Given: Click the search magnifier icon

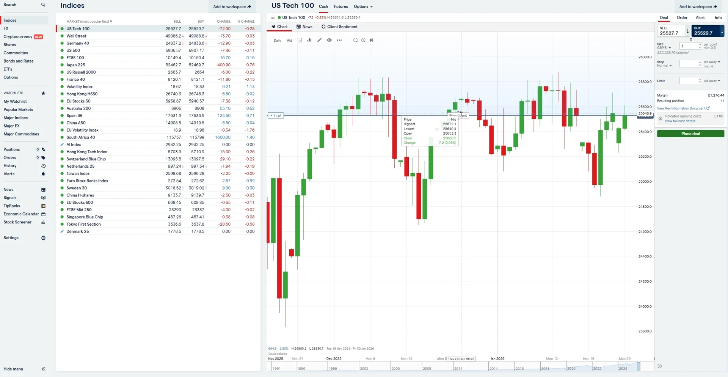Looking at the screenshot, I should [x=43, y=5].
